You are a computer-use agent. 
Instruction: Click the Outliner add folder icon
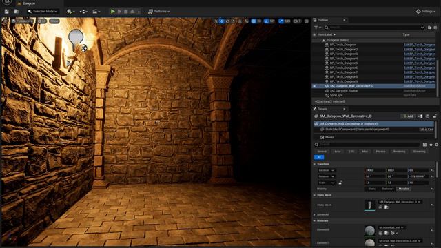coord(429,28)
